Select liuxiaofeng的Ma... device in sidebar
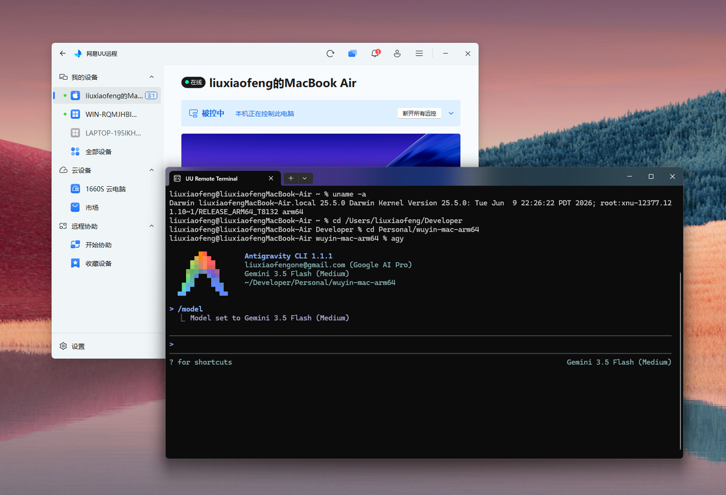726x495 pixels. pyautogui.click(x=107, y=95)
